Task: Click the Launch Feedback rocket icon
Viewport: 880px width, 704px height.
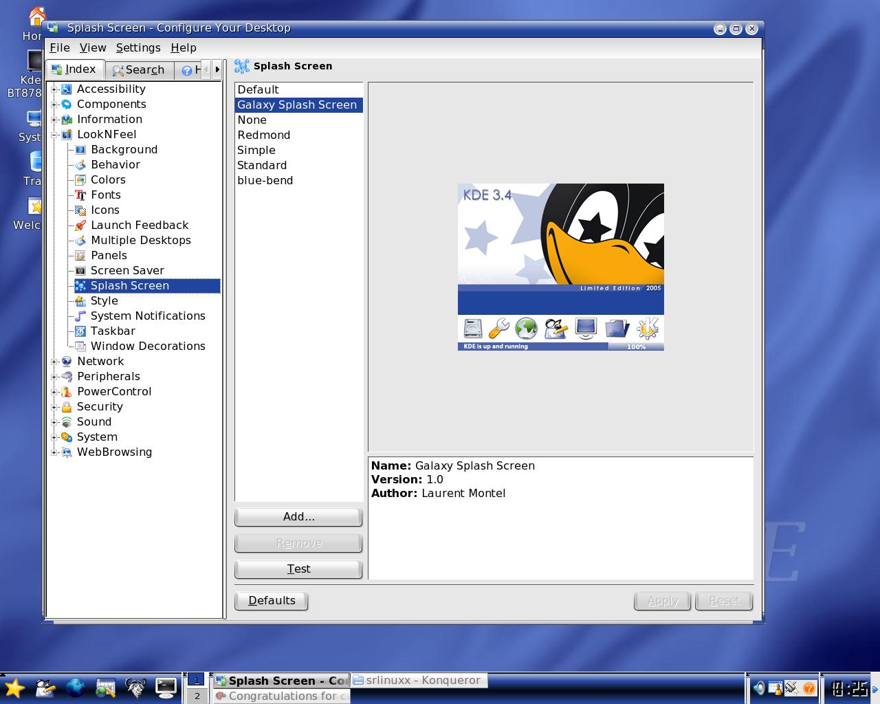Action: click(x=80, y=225)
